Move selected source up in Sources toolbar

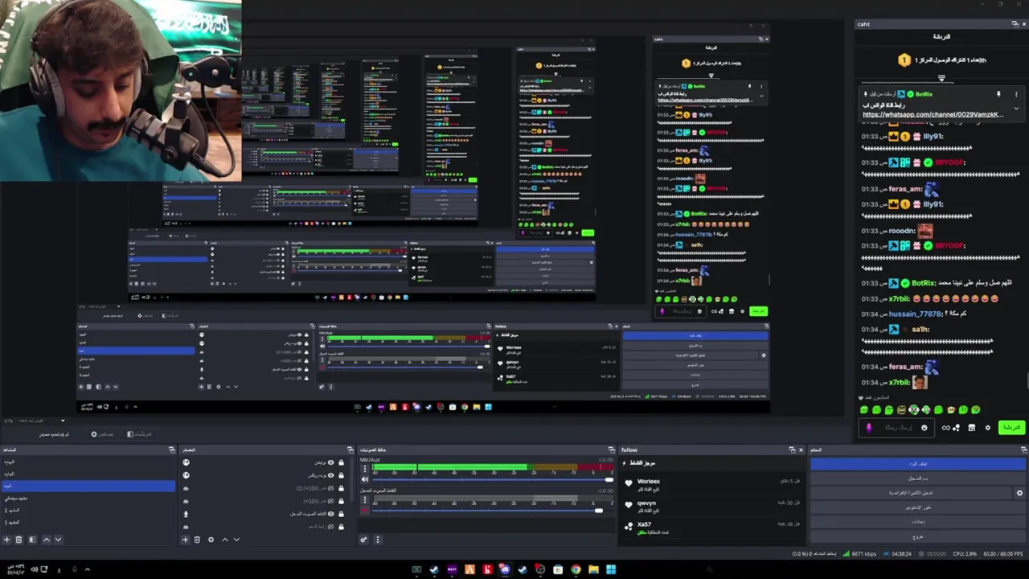(x=225, y=539)
